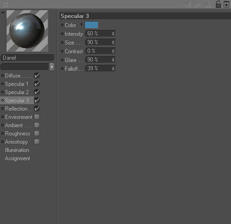Click the animation dot beside Glare
The height and width of the screenshot is (224, 231).
[62, 60]
